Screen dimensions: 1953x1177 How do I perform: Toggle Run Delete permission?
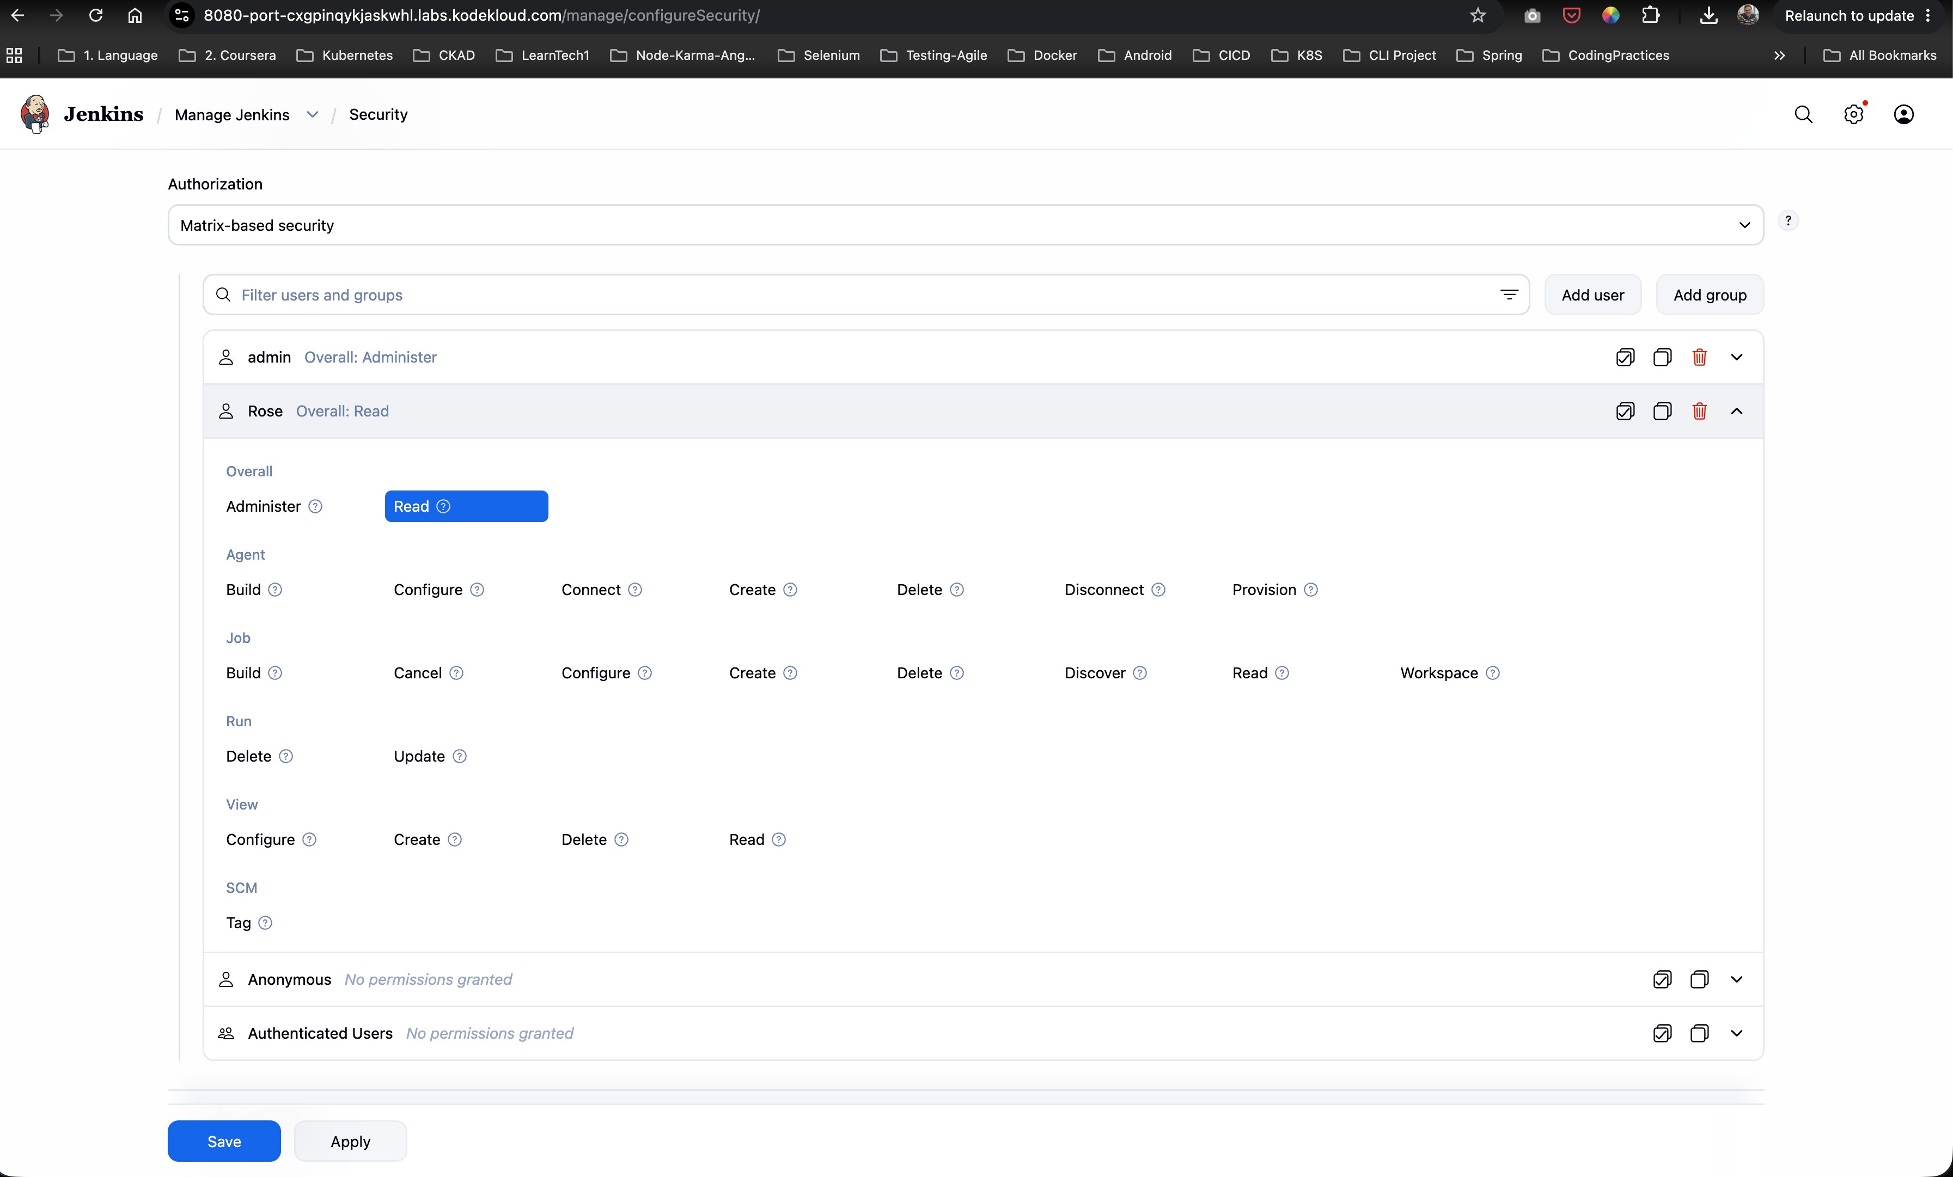coord(248,756)
